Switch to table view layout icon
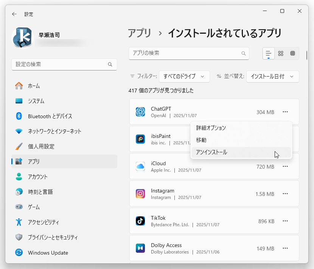The image size is (314, 269). coord(292,53)
